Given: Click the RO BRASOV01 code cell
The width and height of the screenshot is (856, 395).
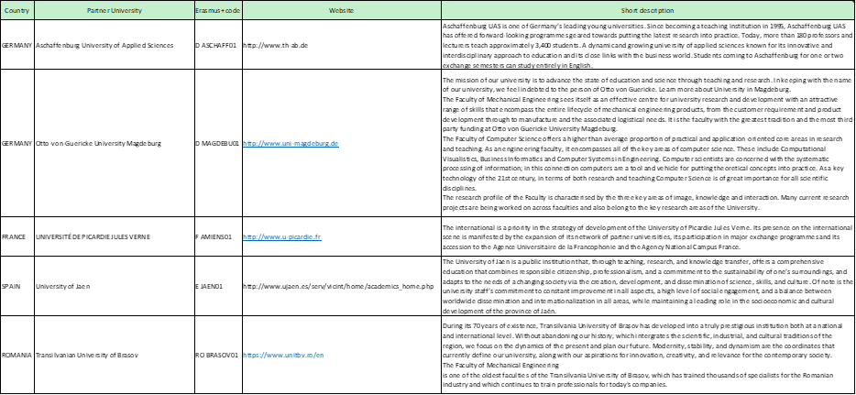Looking at the screenshot, I should [x=217, y=354].
